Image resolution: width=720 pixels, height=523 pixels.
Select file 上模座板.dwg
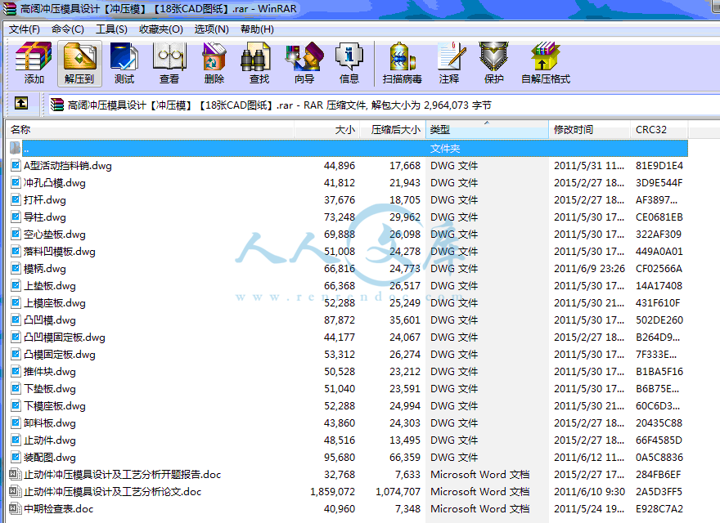(x=55, y=303)
